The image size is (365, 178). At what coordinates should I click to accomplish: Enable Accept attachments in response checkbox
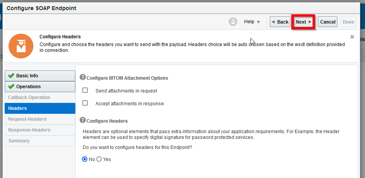coord(85,103)
